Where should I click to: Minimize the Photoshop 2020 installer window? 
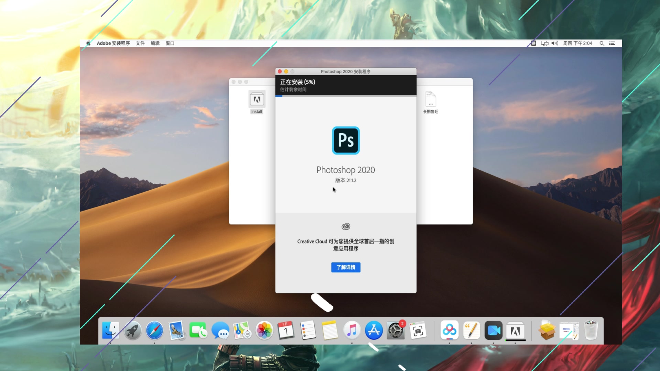286,71
